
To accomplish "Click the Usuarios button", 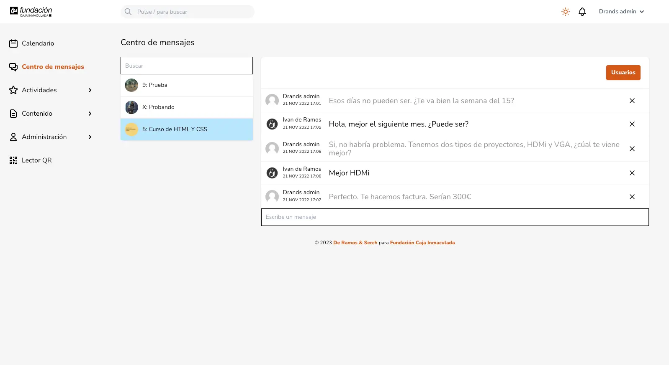I will pyautogui.click(x=623, y=73).
